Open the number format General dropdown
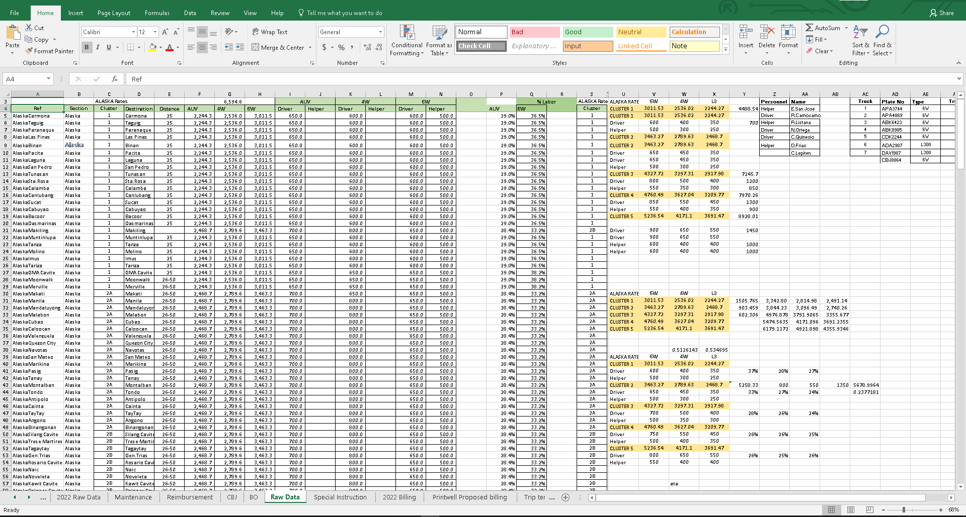 pyautogui.click(x=380, y=32)
